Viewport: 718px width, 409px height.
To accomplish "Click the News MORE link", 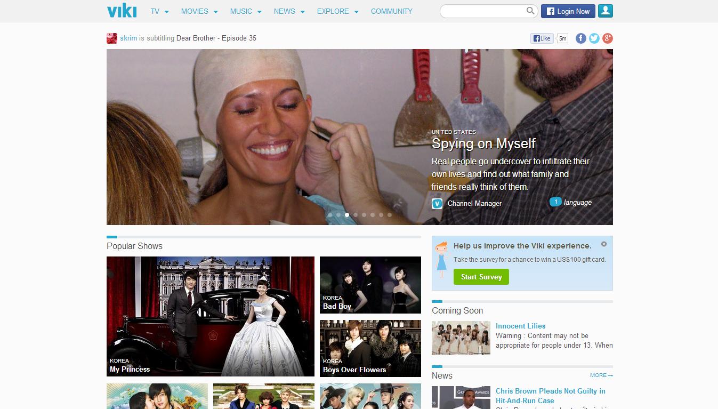I will tap(601, 375).
